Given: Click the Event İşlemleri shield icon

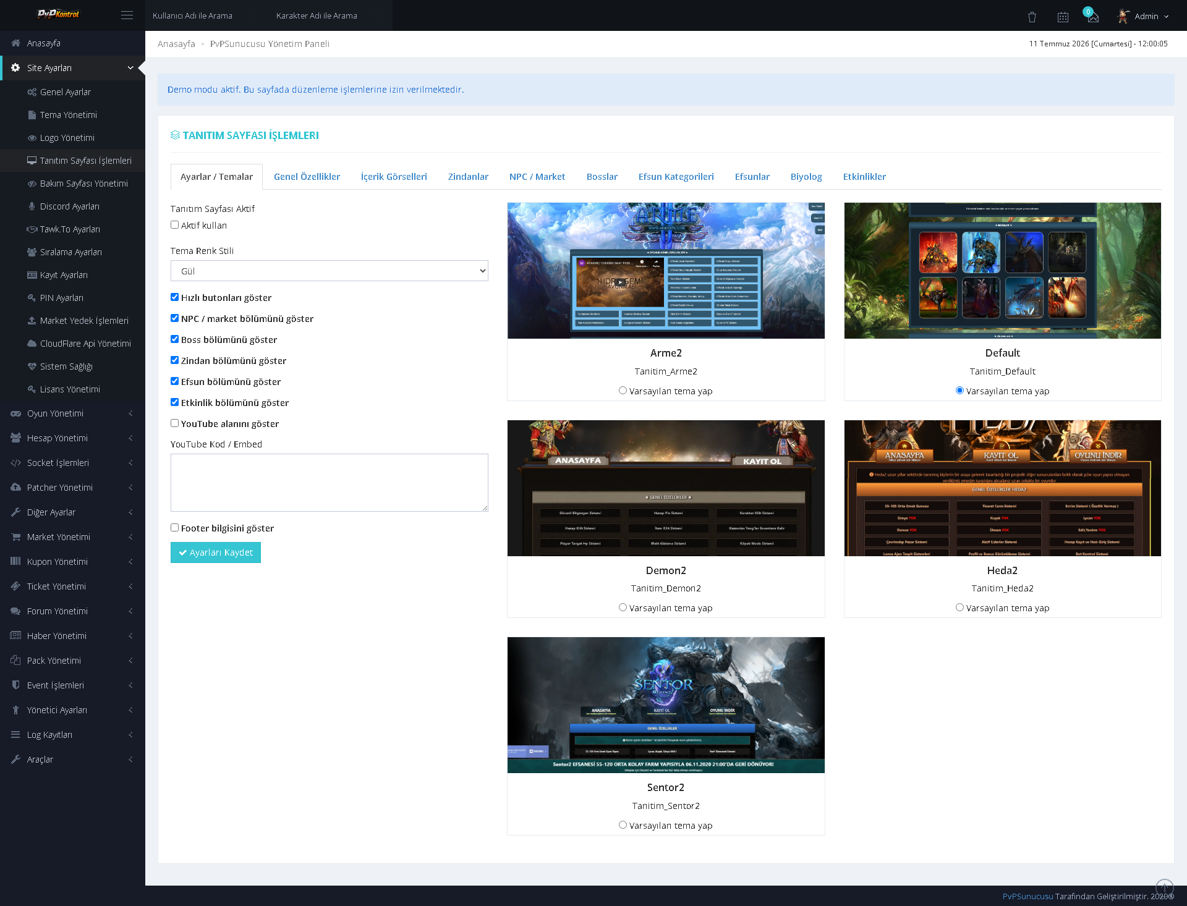Looking at the screenshot, I should 15,685.
